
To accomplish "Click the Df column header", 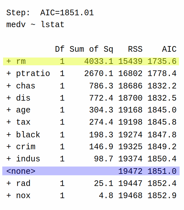I will click(x=60, y=49).
